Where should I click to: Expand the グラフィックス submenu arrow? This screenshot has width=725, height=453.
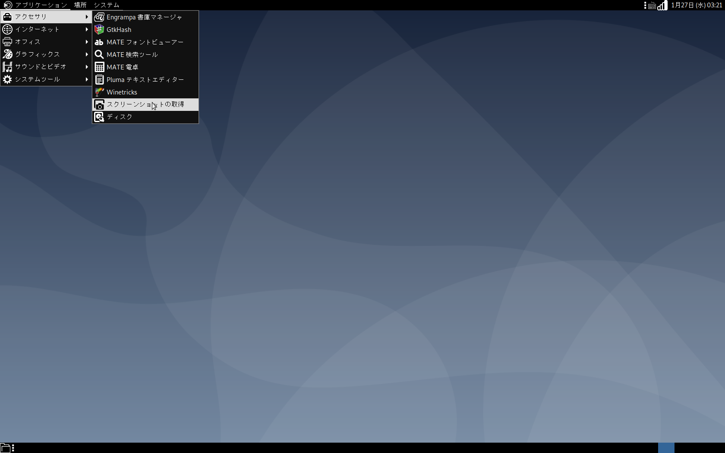(87, 54)
